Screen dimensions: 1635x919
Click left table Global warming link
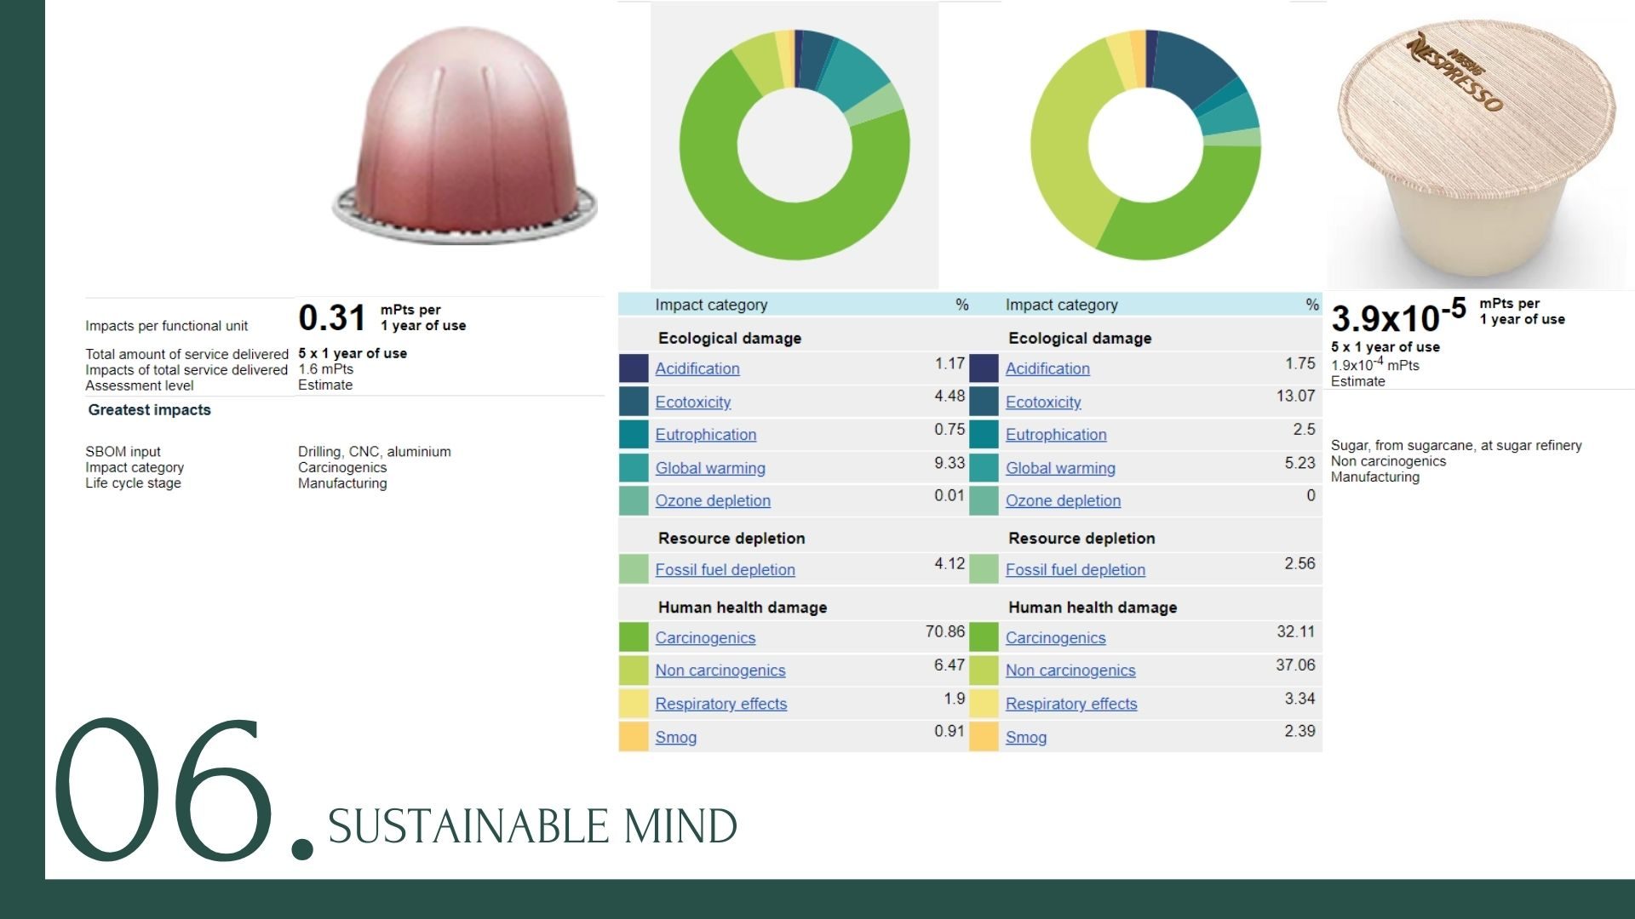709,468
